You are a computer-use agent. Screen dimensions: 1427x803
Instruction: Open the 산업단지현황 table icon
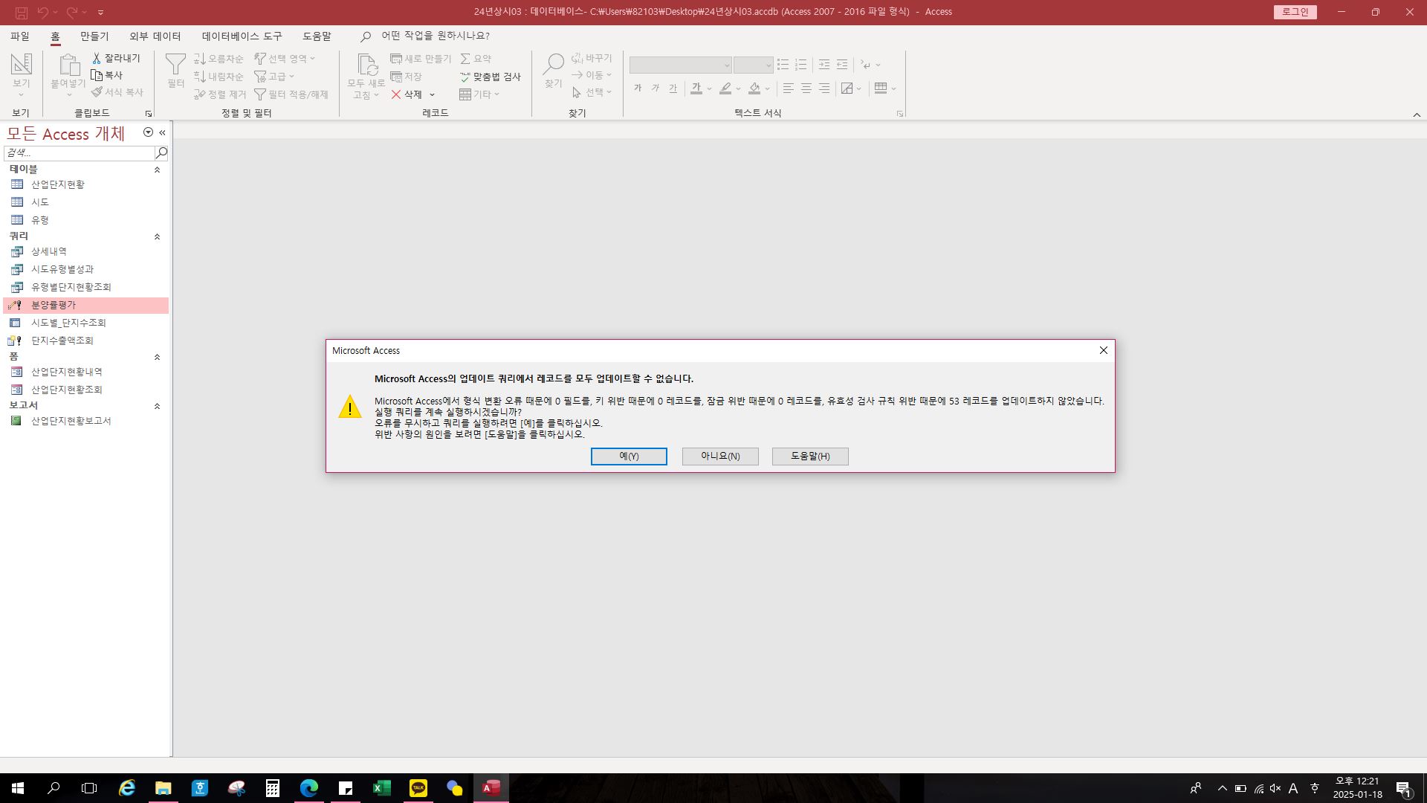click(x=17, y=184)
